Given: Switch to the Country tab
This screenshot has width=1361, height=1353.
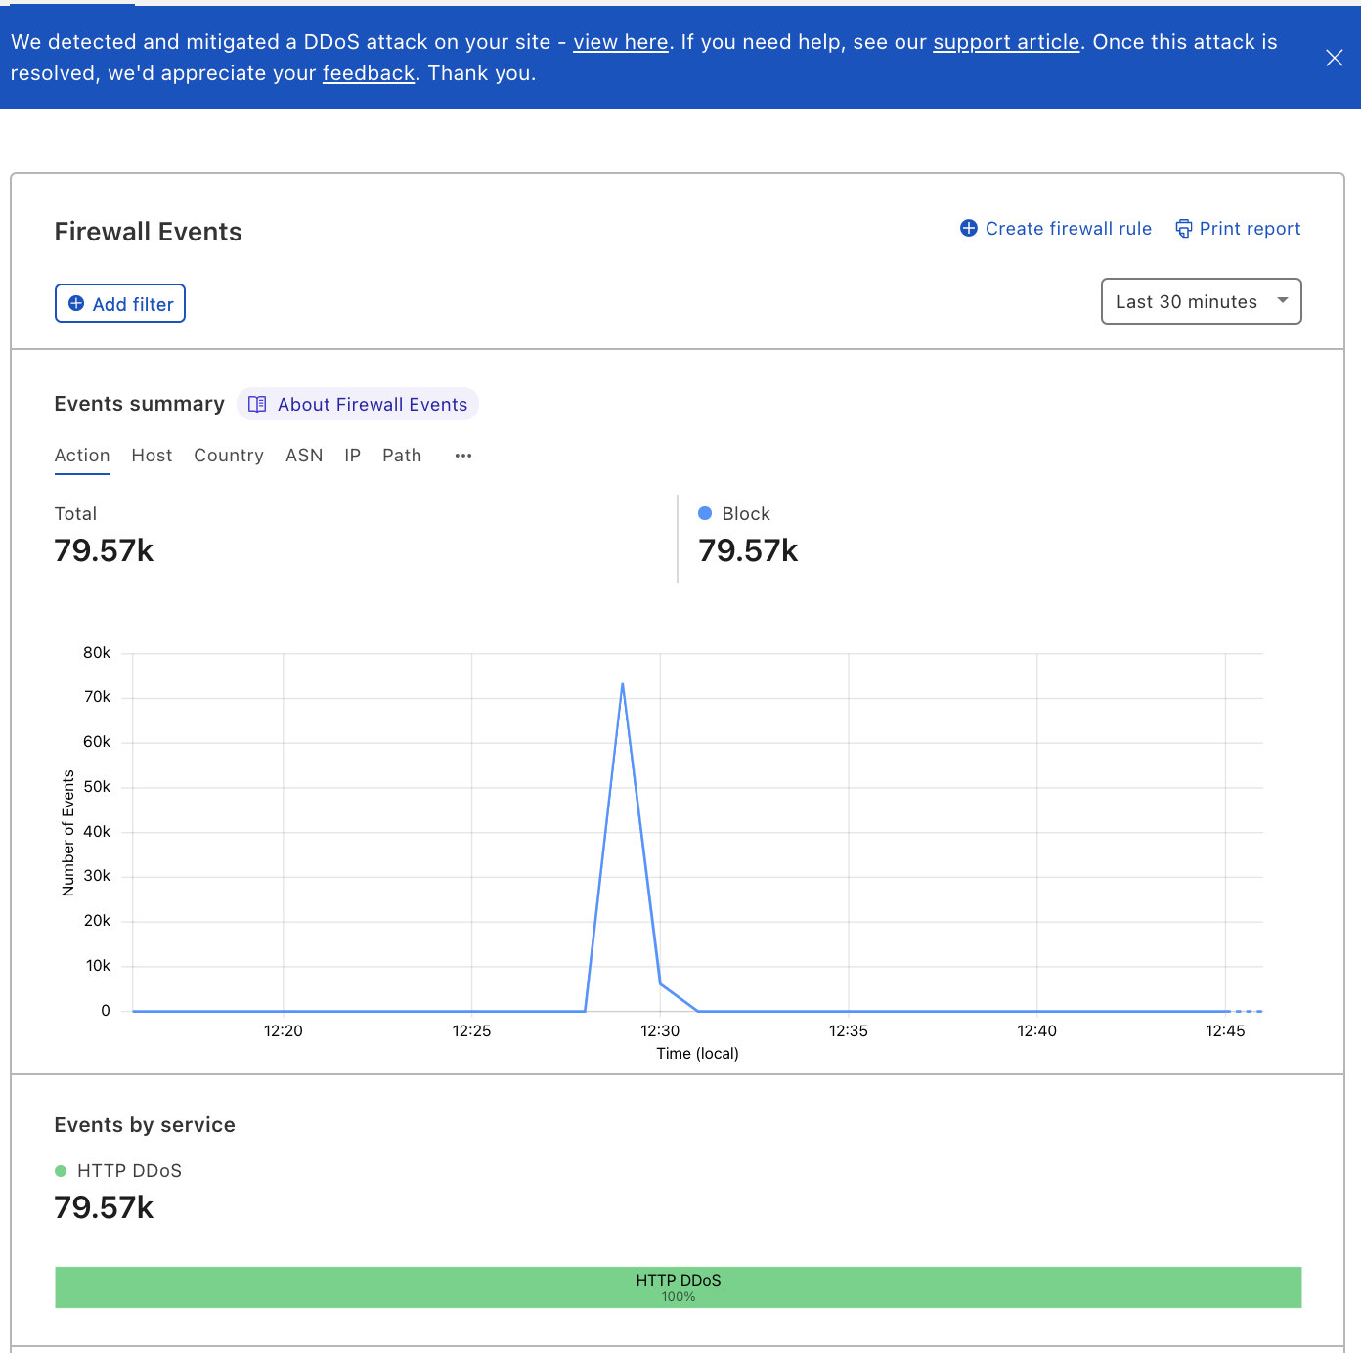Looking at the screenshot, I should (x=229, y=456).
